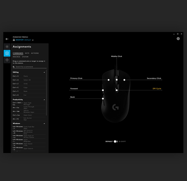
Task: Select the Middle Click wheel marker
Action: [x=117, y=80]
